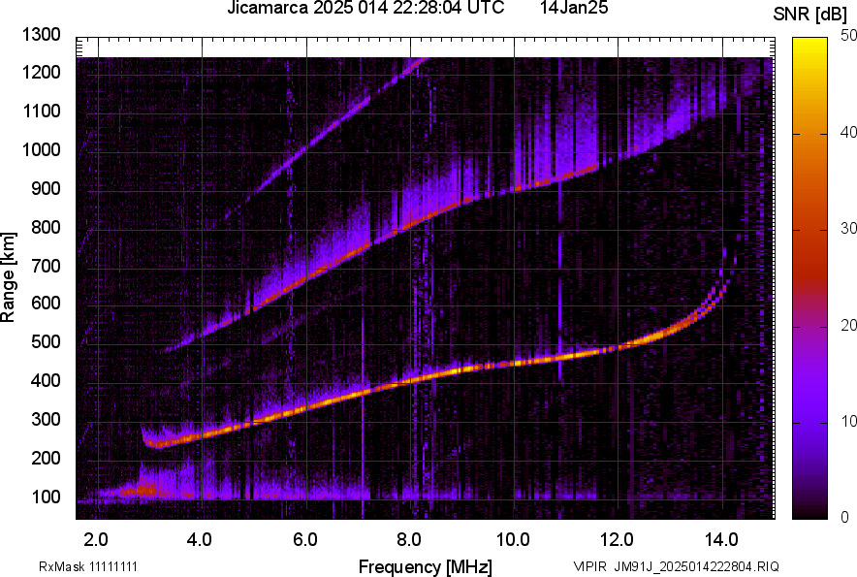Click the 'Range [km]' axis label

[x=8, y=276]
